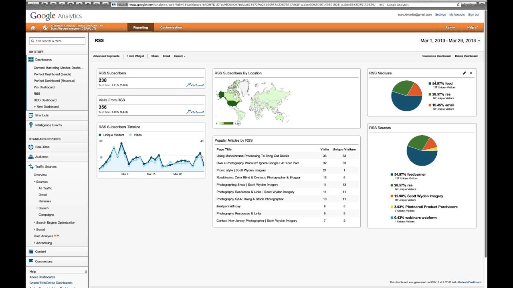Click the RSS Subscribers sparkline
The image size is (513, 288).
pos(195,85)
